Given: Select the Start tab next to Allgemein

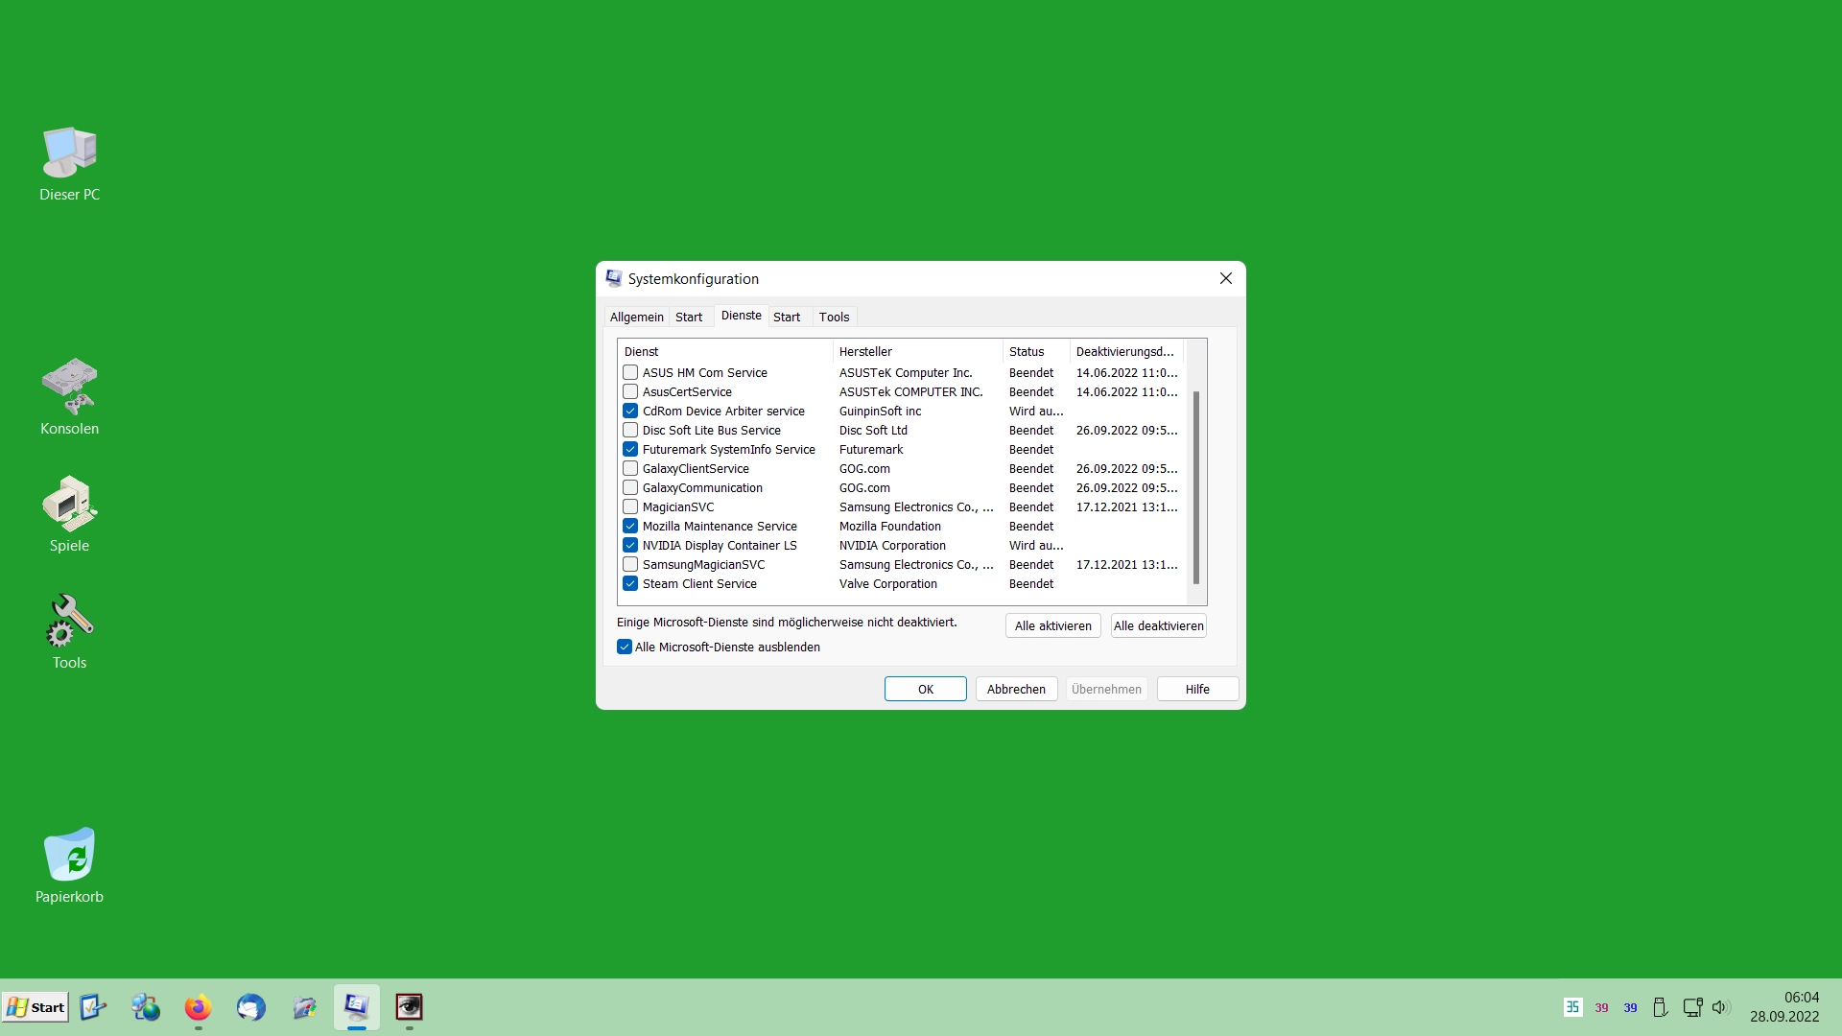Looking at the screenshot, I should [x=689, y=318].
